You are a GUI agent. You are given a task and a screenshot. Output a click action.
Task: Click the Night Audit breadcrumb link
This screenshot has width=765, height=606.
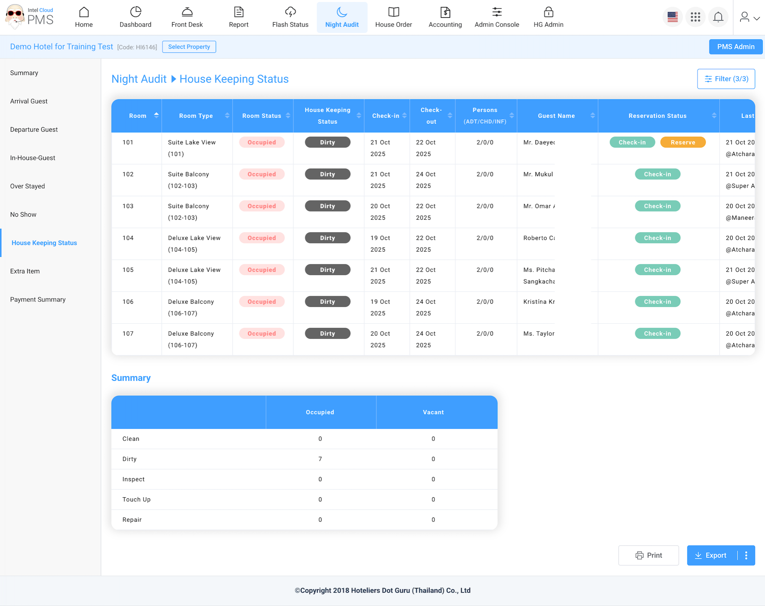(139, 79)
